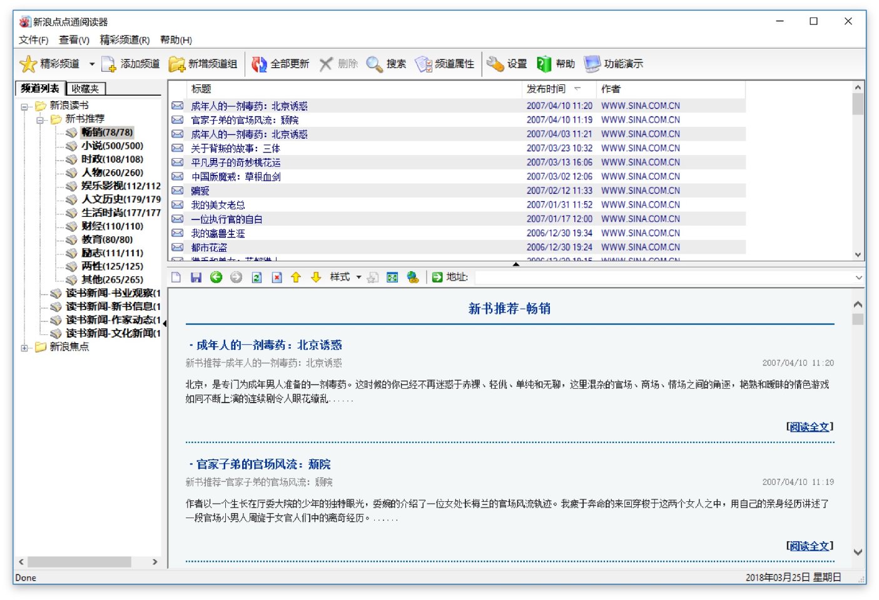Screen dimensions: 879x600
Task: Open the 查看(V) menu
Action: pyautogui.click(x=74, y=40)
